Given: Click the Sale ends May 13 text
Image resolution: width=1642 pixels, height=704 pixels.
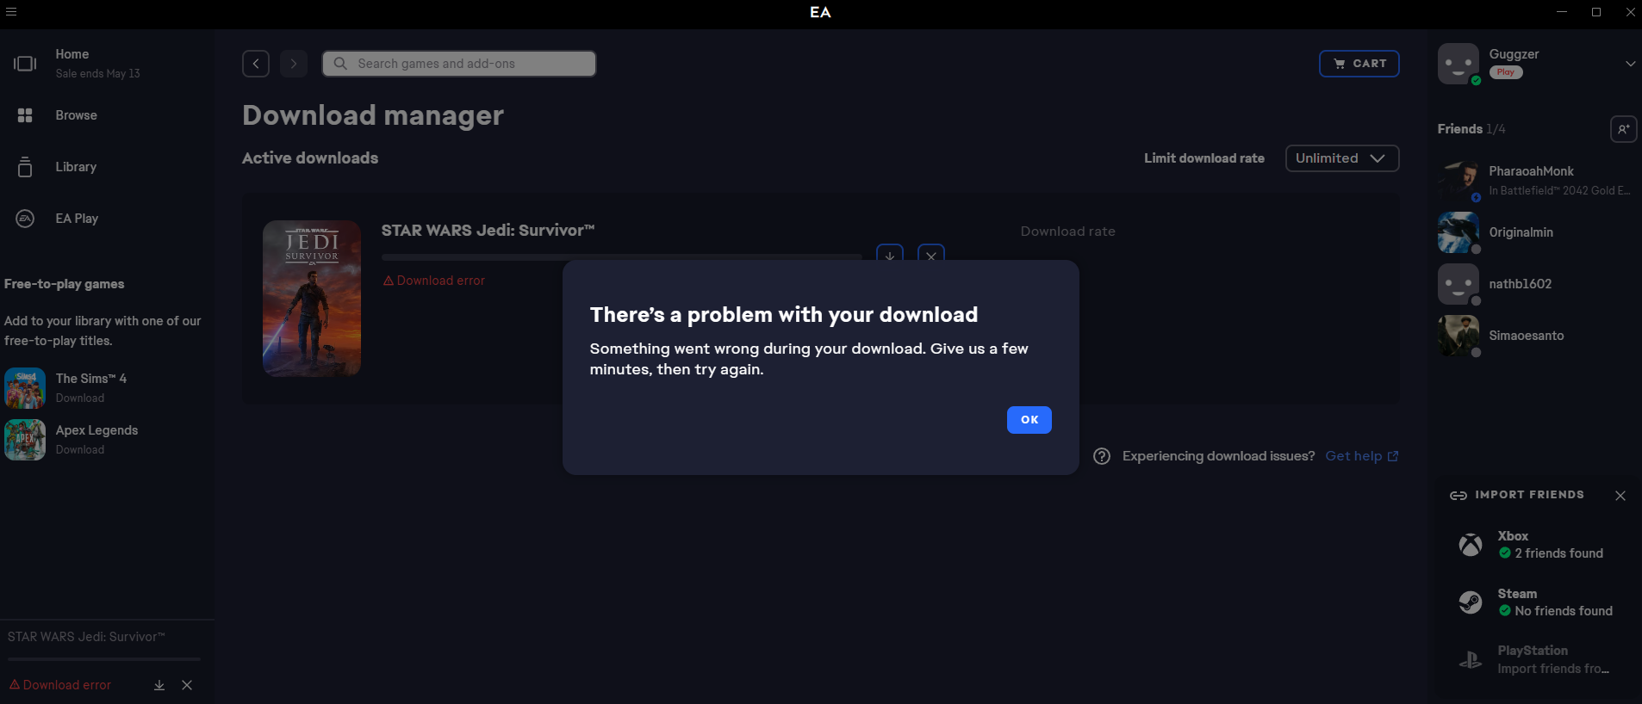Looking at the screenshot, I should [x=97, y=74].
